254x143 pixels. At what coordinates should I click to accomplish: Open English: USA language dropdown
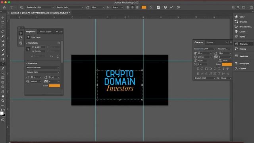coord(205,78)
